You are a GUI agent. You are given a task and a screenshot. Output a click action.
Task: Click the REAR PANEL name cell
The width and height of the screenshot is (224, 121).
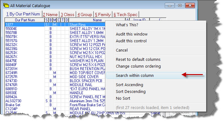point(80,109)
